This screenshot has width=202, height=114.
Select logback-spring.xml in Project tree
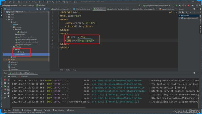tap(23, 45)
